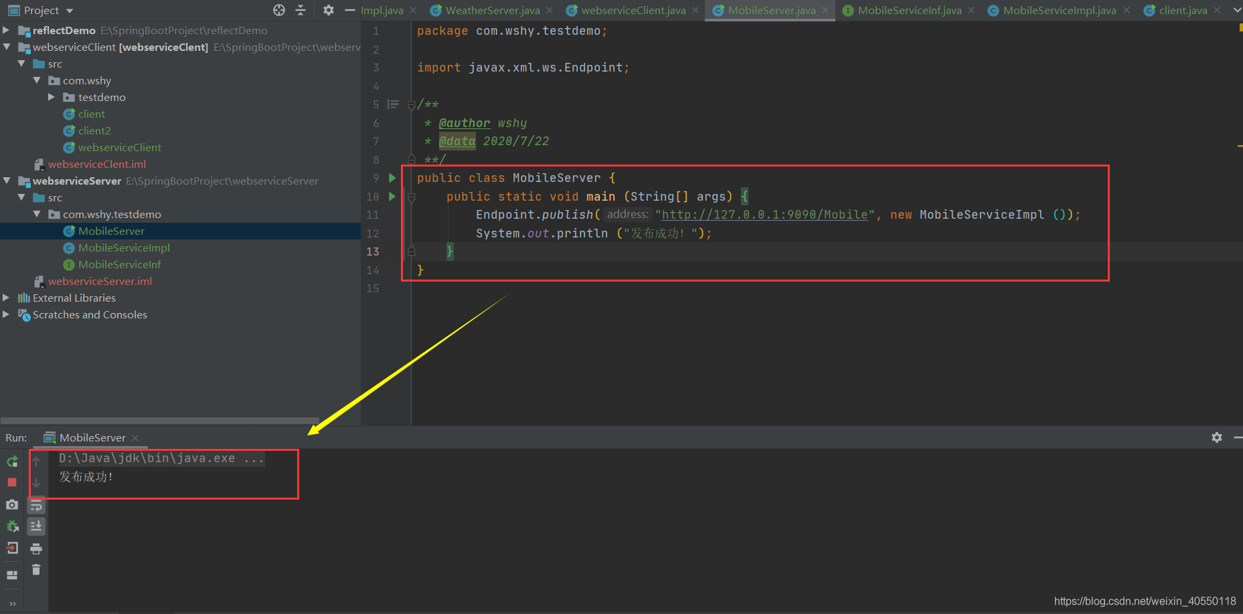The image size is (1243, 614).
Task: Click the http://127.0.0.1:9090/Mobile URL in code
Action: tap(764, 215)
